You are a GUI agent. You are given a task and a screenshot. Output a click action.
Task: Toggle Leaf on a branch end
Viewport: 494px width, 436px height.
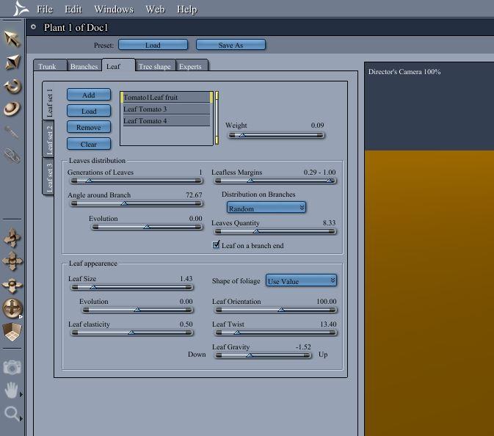point(216,244)
